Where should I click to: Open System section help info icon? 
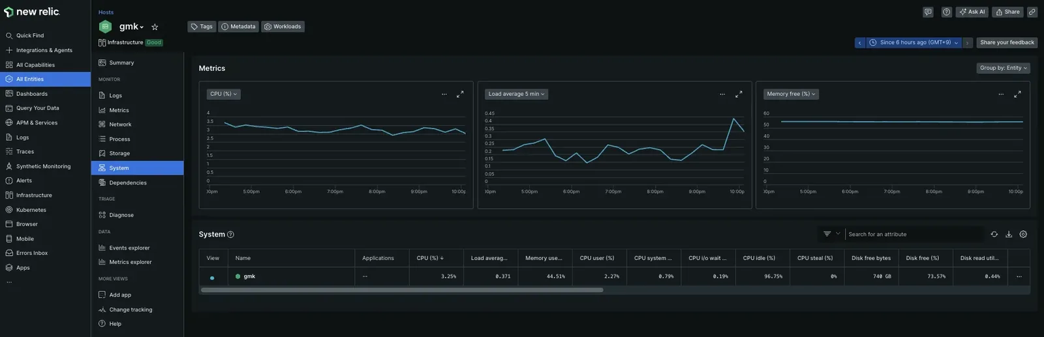[x=230, y=235]
